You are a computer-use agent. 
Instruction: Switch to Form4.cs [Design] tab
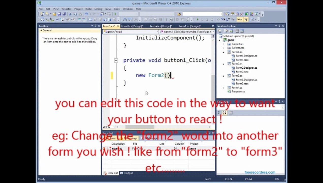161,26
